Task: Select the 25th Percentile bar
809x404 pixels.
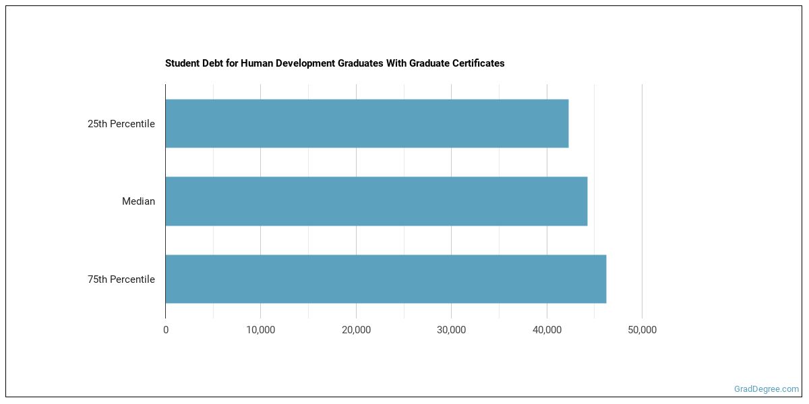Action: [x=367, y=124]
